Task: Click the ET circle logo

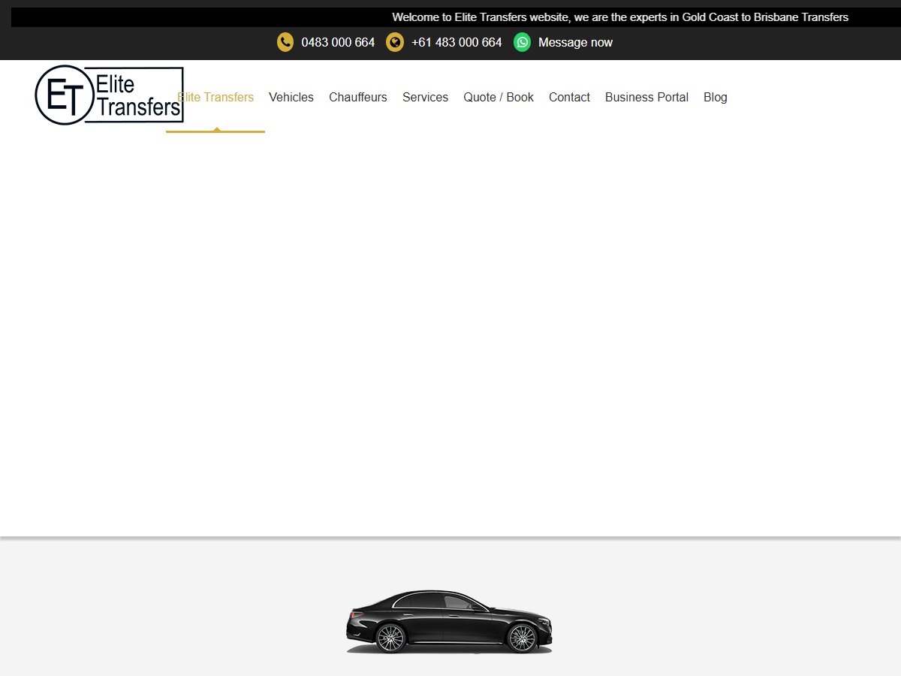Action: coord(64,95)
